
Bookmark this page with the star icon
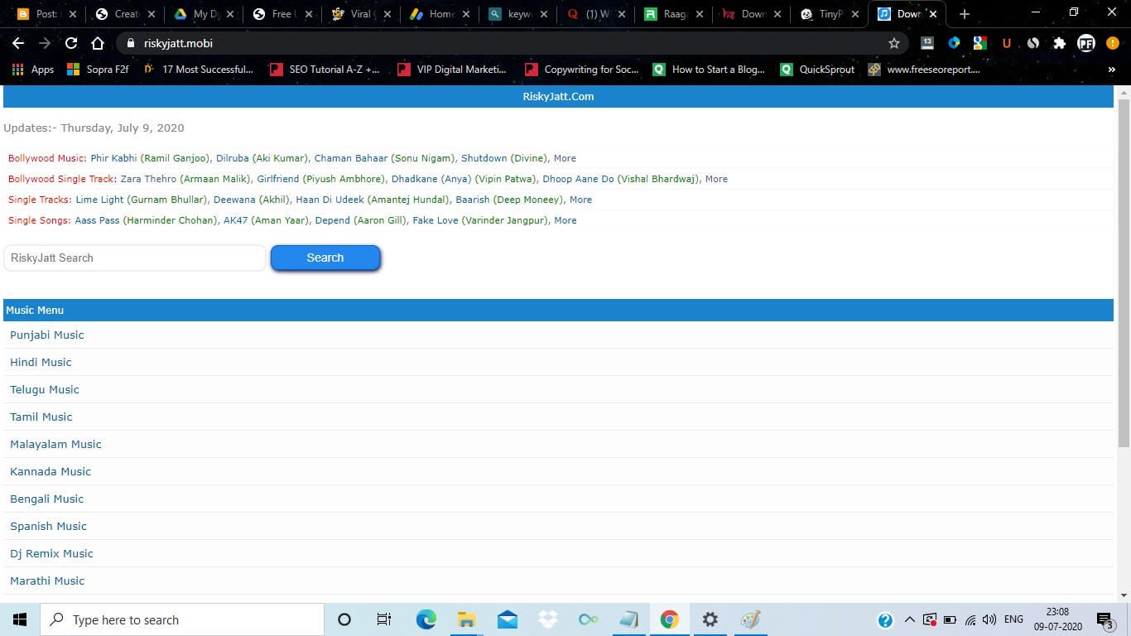point(894,43)
